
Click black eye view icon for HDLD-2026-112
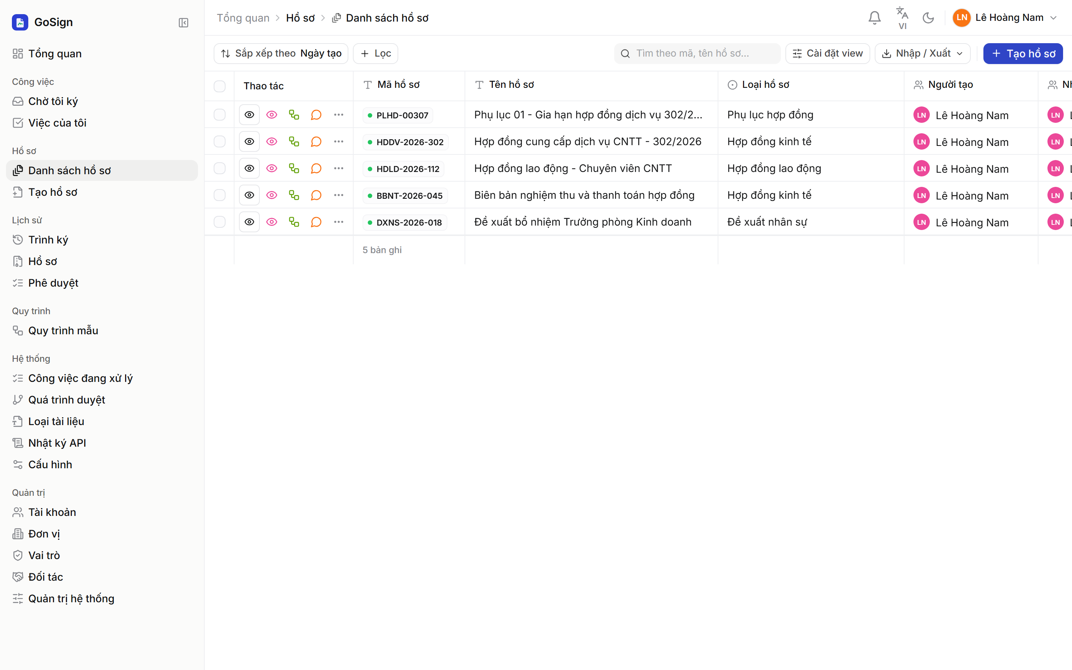click(249, 168)
